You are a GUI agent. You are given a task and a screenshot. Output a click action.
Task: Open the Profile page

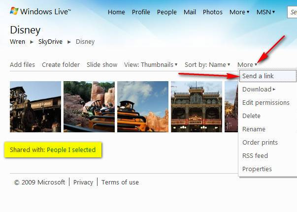coord(141,12)
